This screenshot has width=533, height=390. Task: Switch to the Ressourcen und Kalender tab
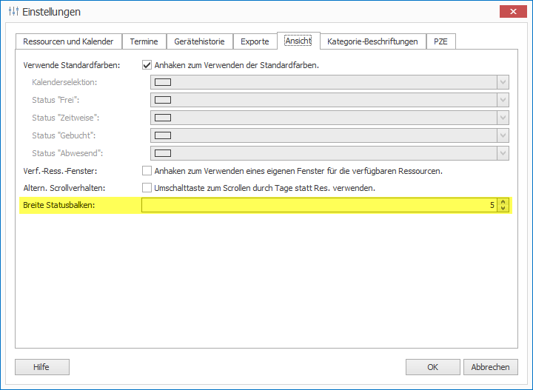coord(68,41)
